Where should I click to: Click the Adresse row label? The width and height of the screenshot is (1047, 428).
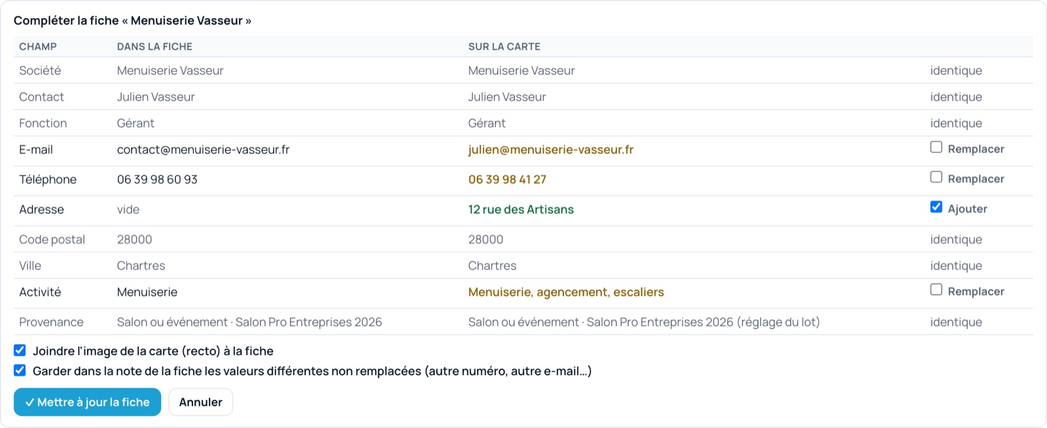[41, 210]
